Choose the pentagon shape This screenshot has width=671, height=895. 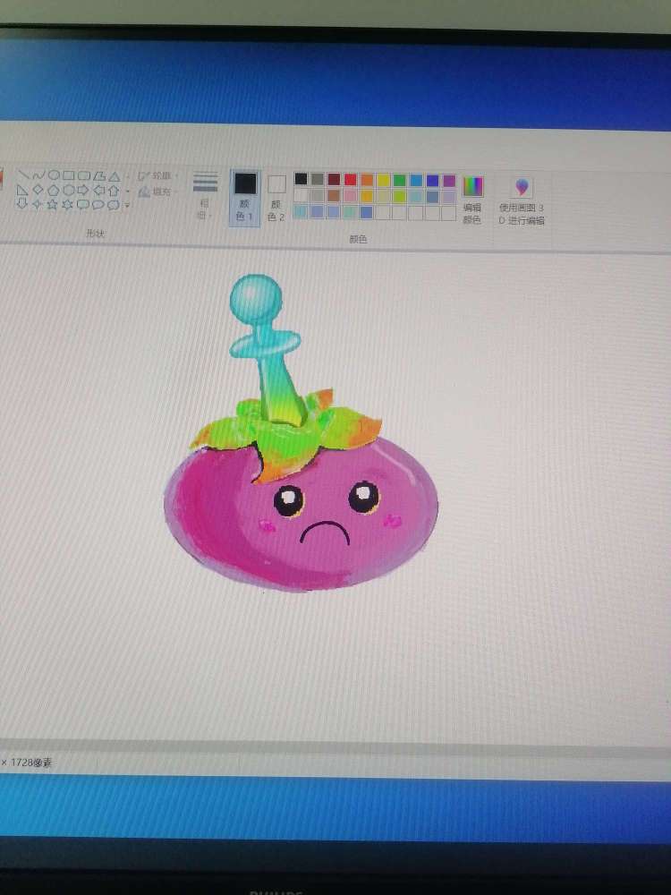point(53,190)
